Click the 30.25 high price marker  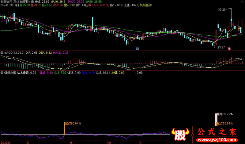pyautogui.click(x=222, y=10)
